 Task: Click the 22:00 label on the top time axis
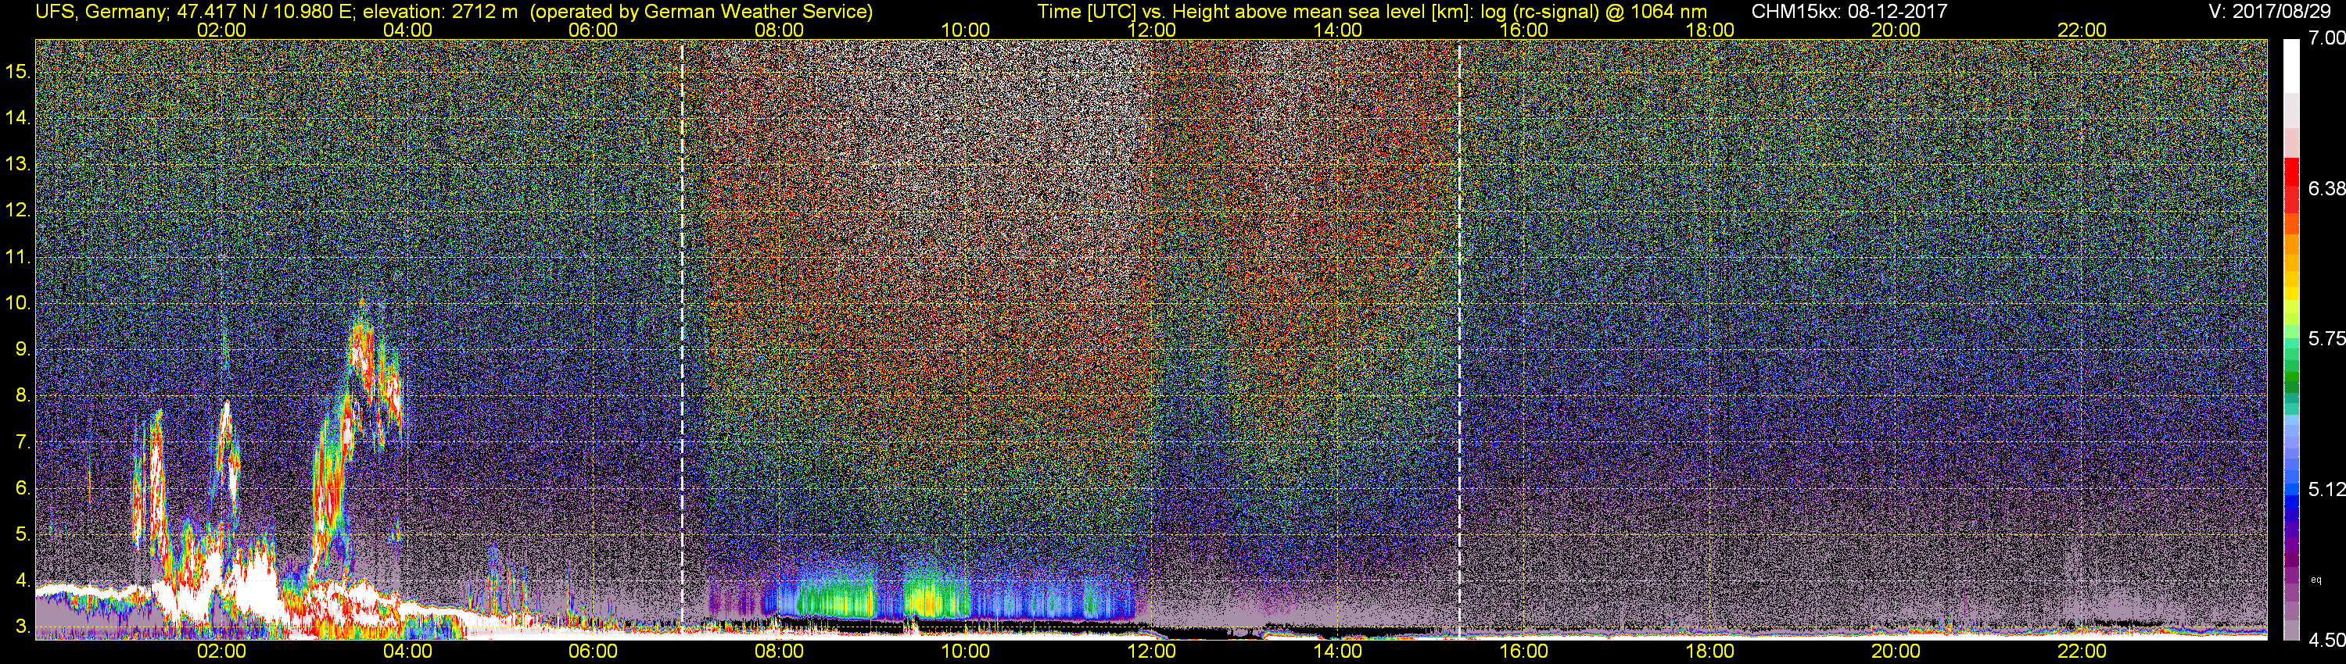pos(2082,30)
